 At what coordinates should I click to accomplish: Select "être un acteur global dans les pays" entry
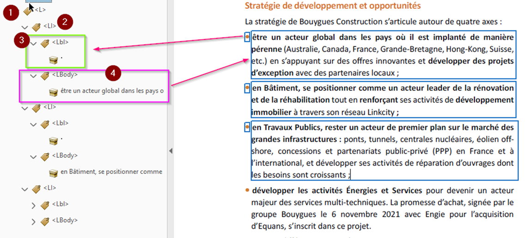click(x=112, y=91)
